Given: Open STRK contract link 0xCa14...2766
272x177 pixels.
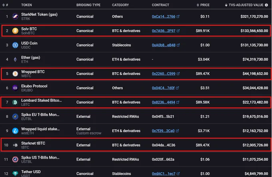Looking at the screenshot, I should point(164,16).
